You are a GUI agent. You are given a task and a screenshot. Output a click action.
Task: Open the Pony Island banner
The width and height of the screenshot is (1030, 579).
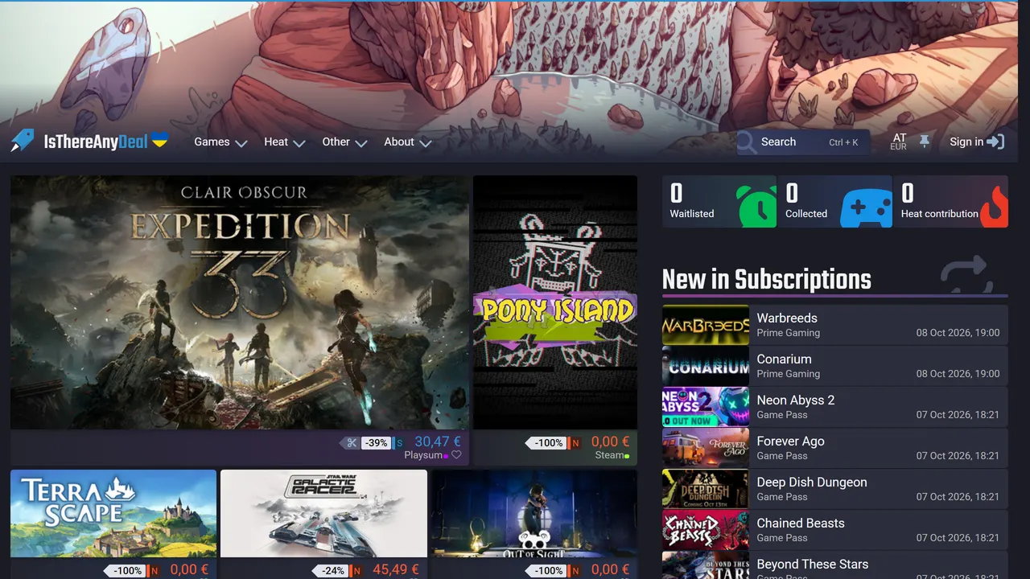click(x=555, y=302)
